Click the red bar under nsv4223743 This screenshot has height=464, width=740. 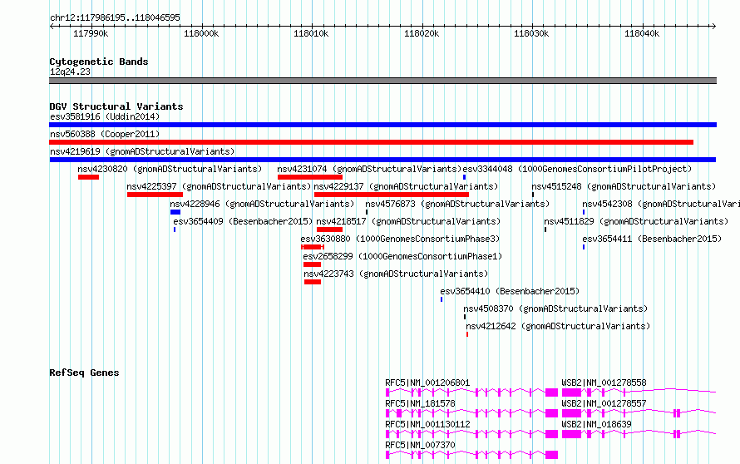313,282
